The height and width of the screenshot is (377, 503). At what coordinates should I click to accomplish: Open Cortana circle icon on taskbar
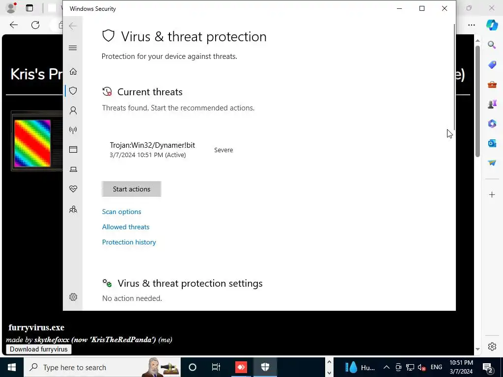pos(193,367)
